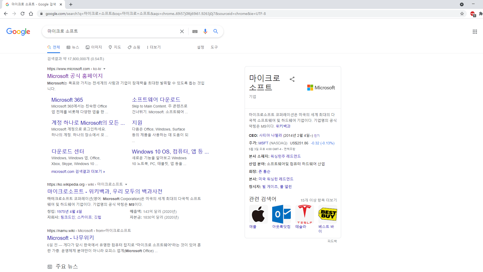The height and width of the screenshot is (272, 483).
Task: Click the 스카이프 subsidiary link
Action: point(84,217)
